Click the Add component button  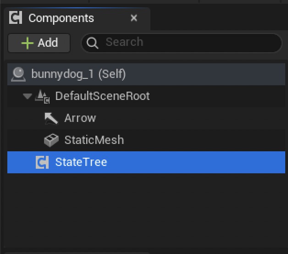click(x=39, y=43)
